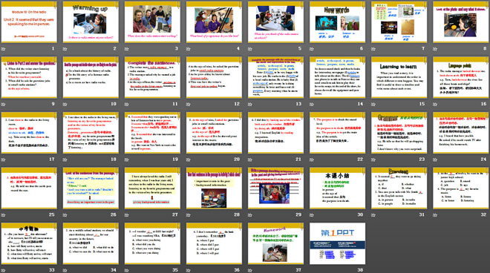Select the Exercises slide 31 thumbnail
The width and height of the screenshot is (490, 273).
[x=399, y=188]
